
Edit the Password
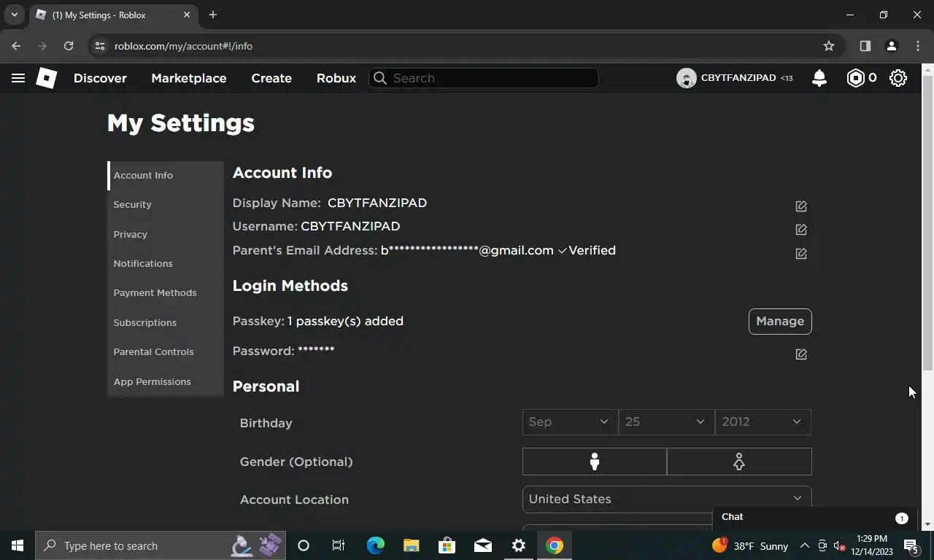[x=801, y=354]
